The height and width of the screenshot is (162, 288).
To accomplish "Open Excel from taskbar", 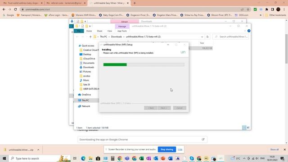I will click(x=141, y=158).
